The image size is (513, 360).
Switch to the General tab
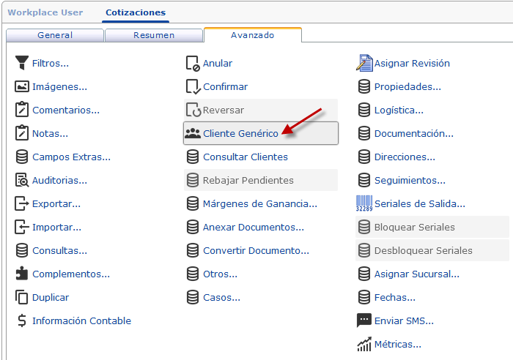point(55,35)
